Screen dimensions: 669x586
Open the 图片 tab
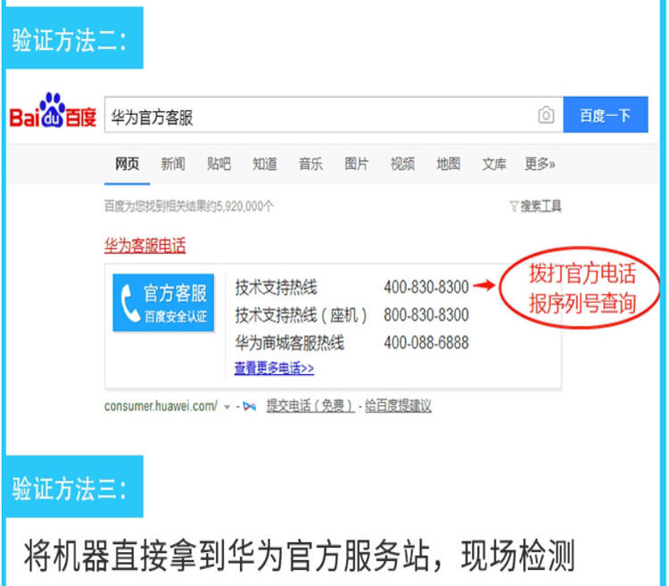click(356, 164)
